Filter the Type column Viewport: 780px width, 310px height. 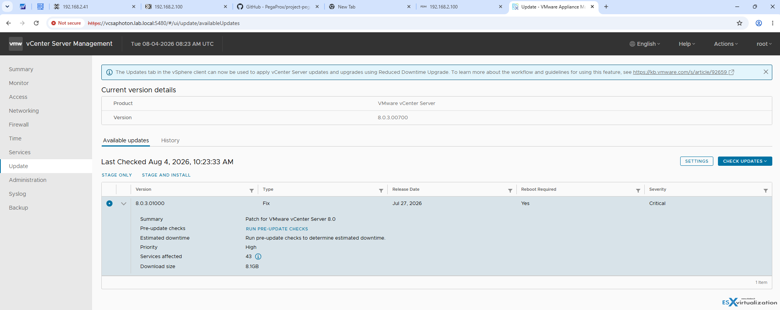click(381, 190)
